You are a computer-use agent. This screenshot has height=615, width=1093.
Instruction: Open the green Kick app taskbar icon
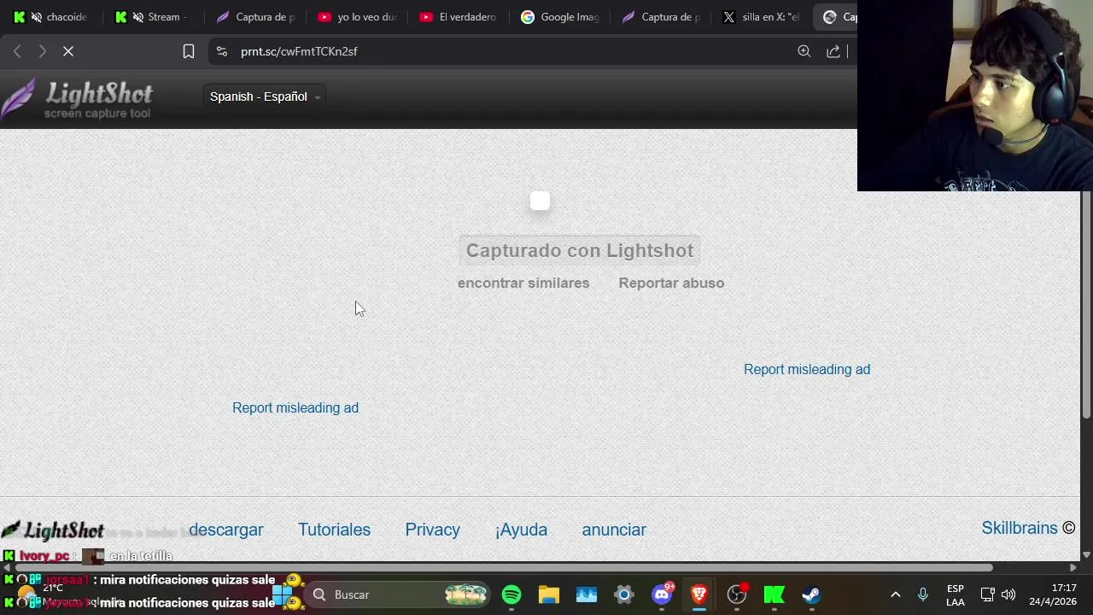[774, 594]
